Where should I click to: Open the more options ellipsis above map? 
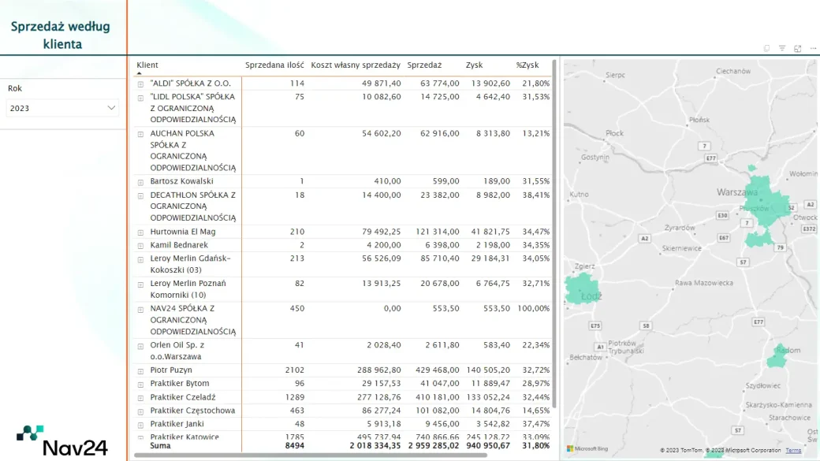click(813, 48)
